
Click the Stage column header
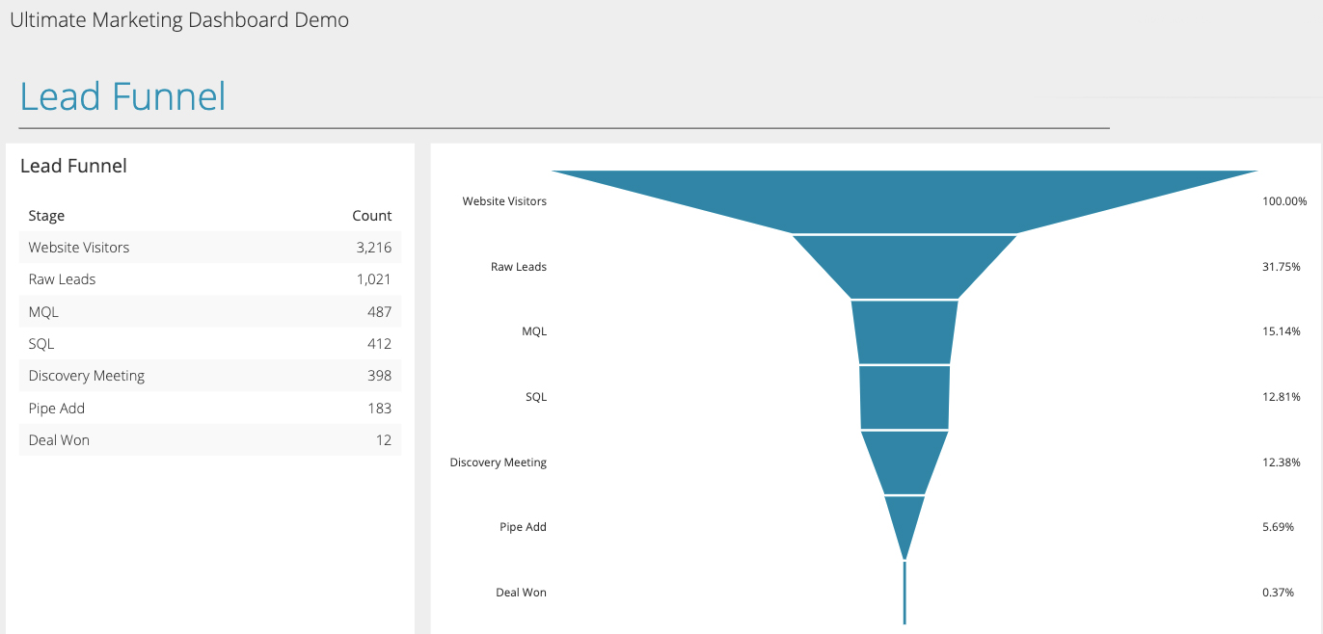[x=46, y=216]
